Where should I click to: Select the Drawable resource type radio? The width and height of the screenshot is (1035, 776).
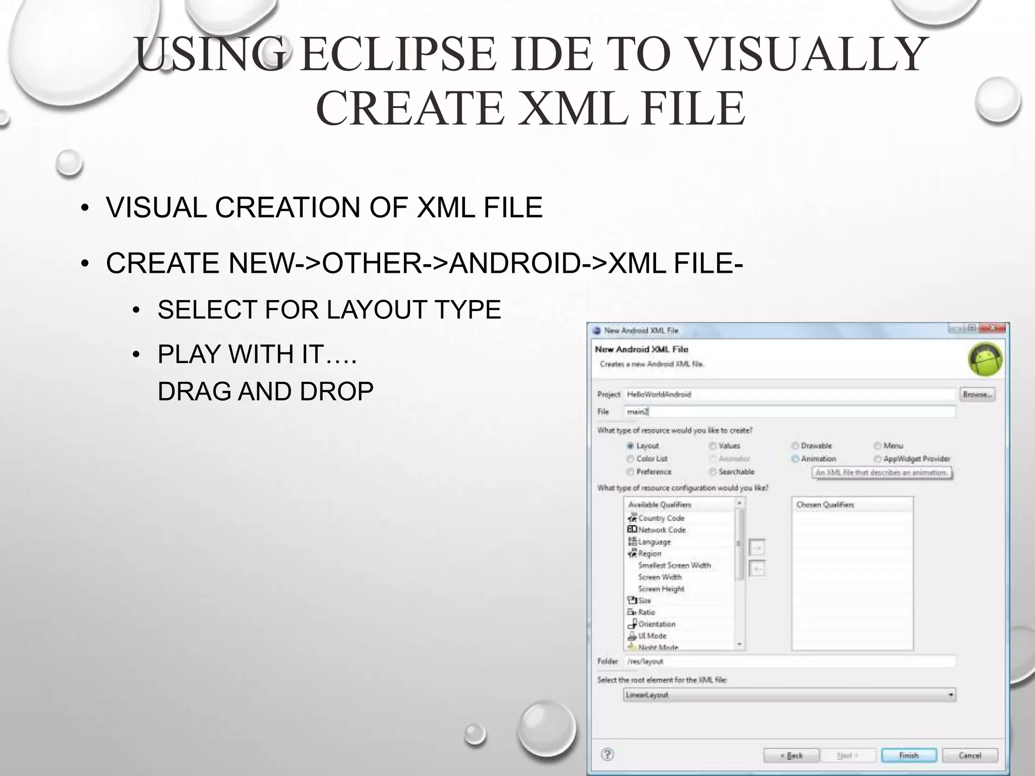pos(795,446)
